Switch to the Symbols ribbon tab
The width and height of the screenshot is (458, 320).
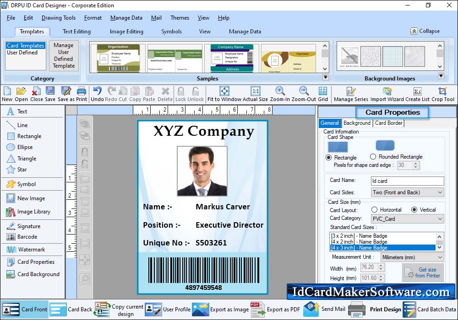coord(171,32)
